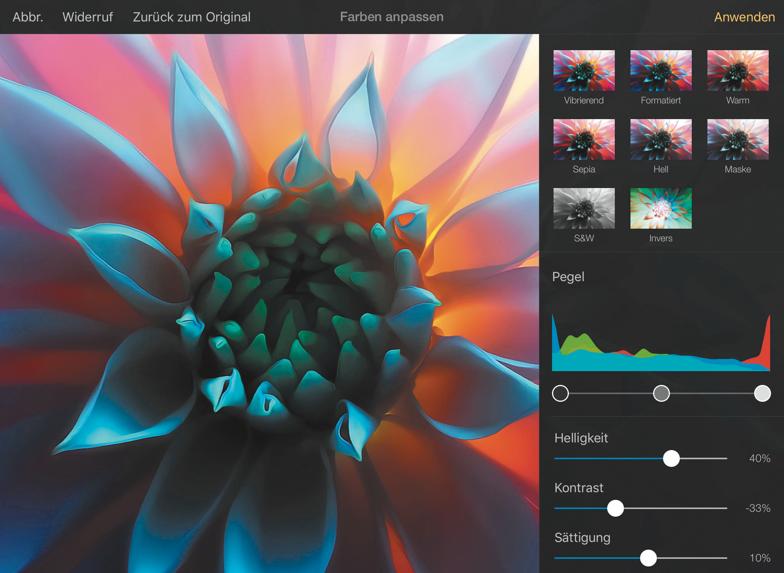Apply the S&W black-and-white preset
Viewport: 784px width, 573px height.
point(584,208)
